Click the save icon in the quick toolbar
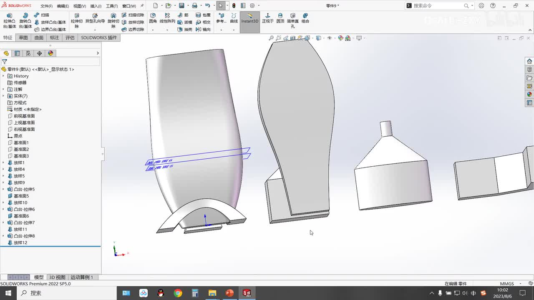534x300 pixels. click(x=181, y=6)
